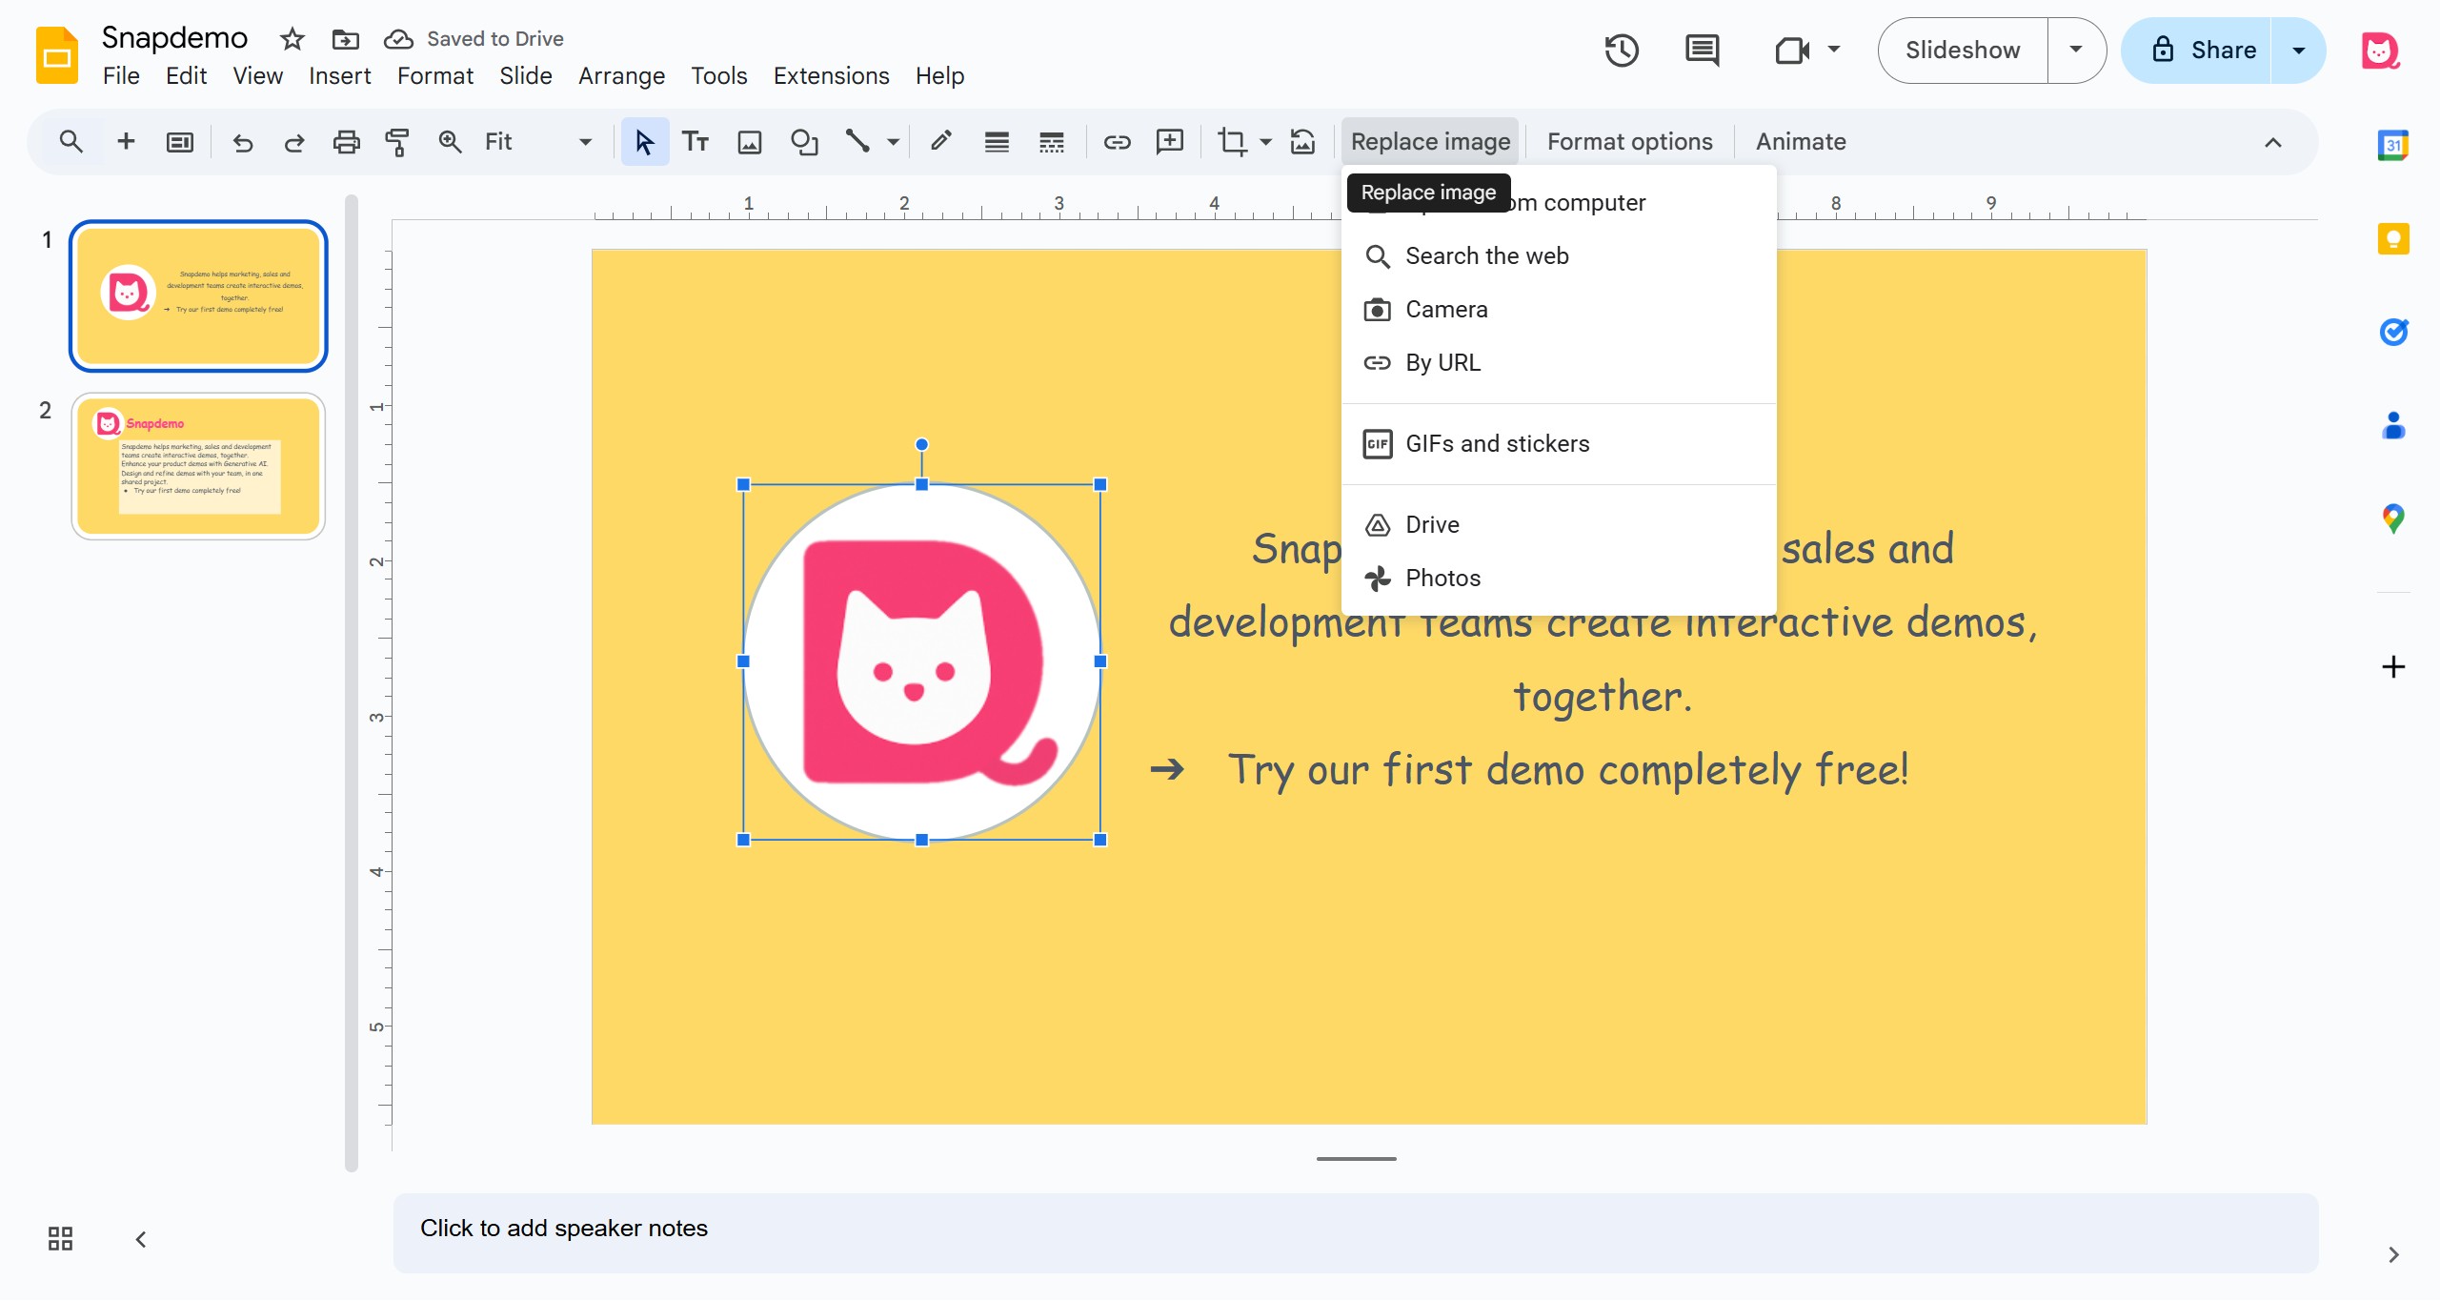2440x1301 pixels.
Task: Insert a text box
Action: pyautogui.click(x=696, y=142)
